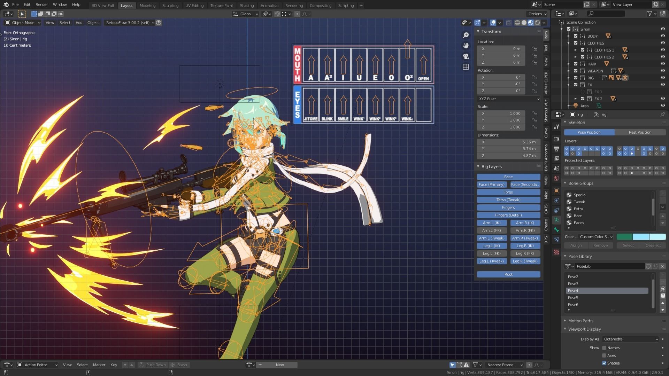
Task: Switch to the Sculpting workspace tab
Action: [170, 5]
